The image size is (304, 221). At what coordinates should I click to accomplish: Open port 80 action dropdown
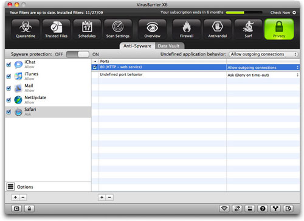click(x=263, y=68)
